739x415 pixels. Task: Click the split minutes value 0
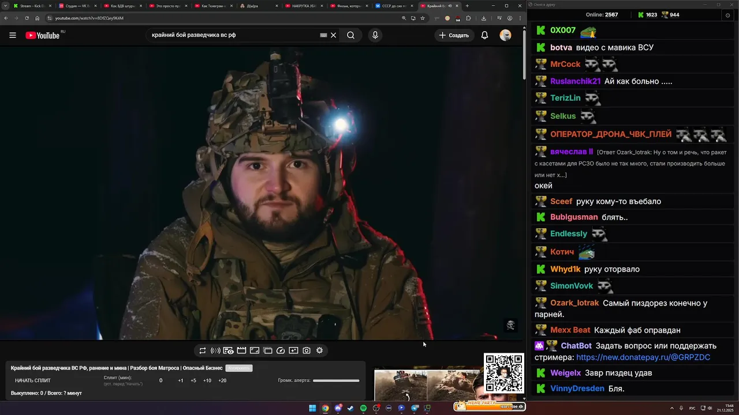click(161, 380)
